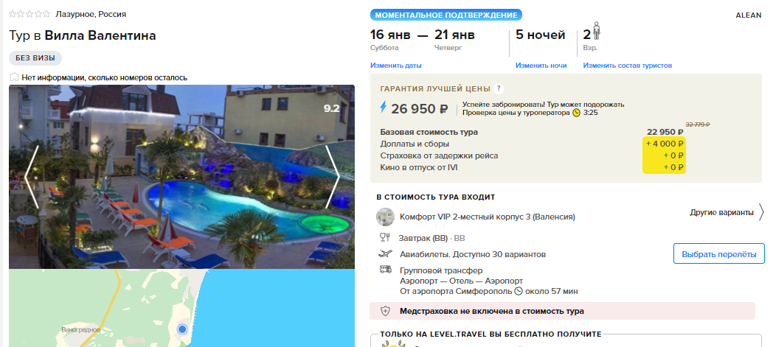Image resolution: width=773 pixels, height=347 pixels.
Task: Show the next hotel photo with right arrow
Action: coord(333,177)
